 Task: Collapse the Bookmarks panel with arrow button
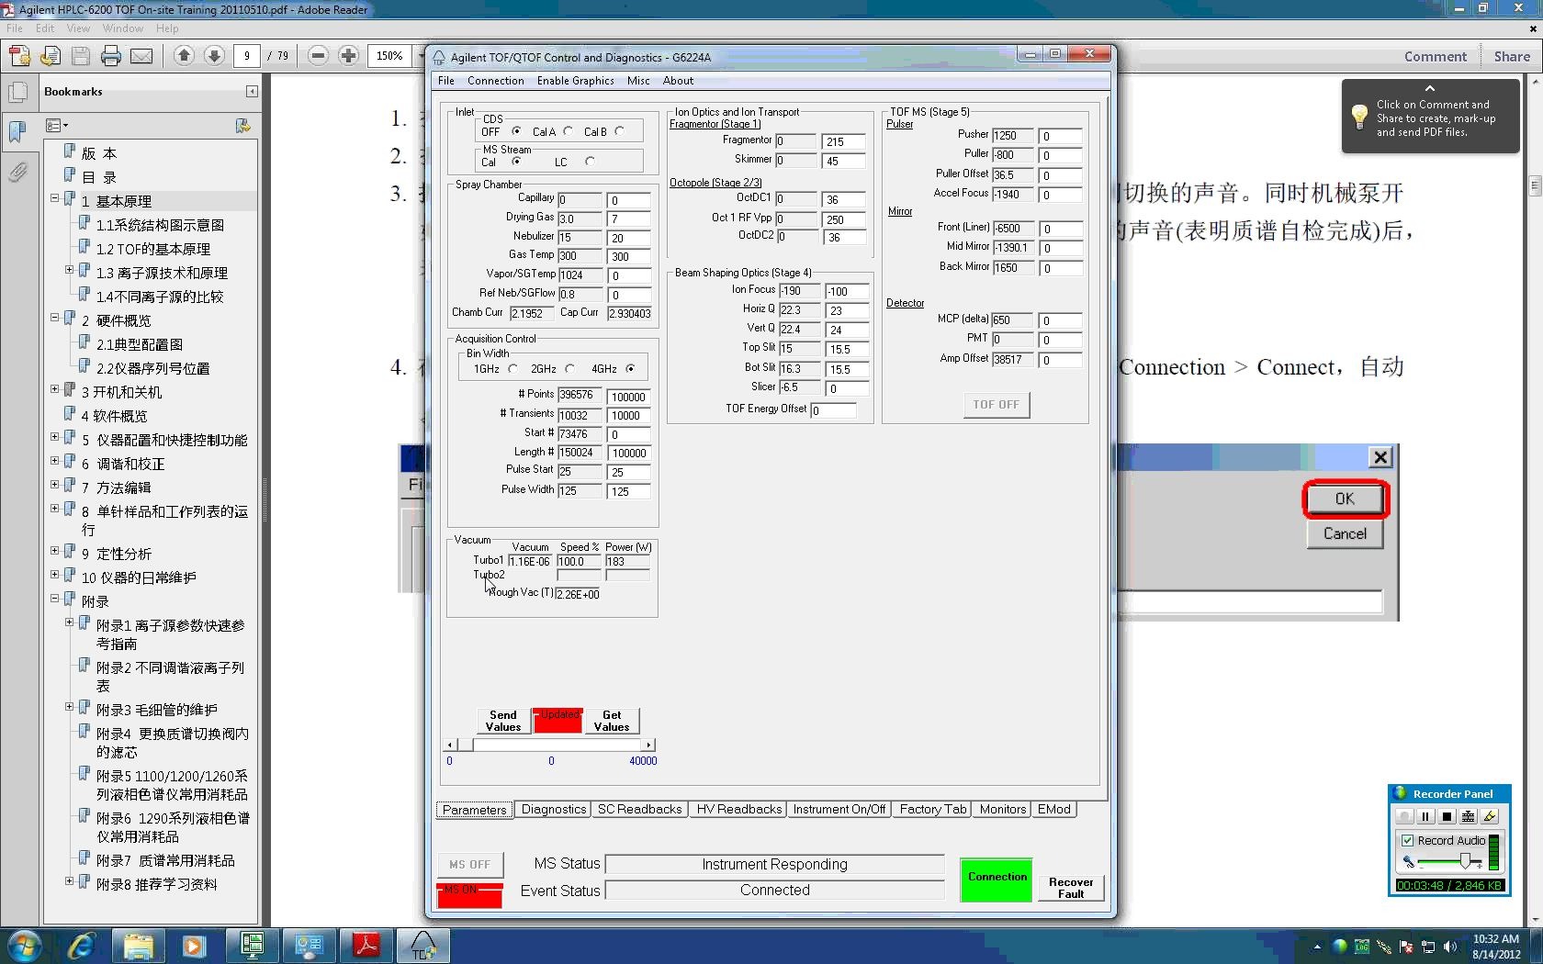pyautogui.click(x=253, y=92)
